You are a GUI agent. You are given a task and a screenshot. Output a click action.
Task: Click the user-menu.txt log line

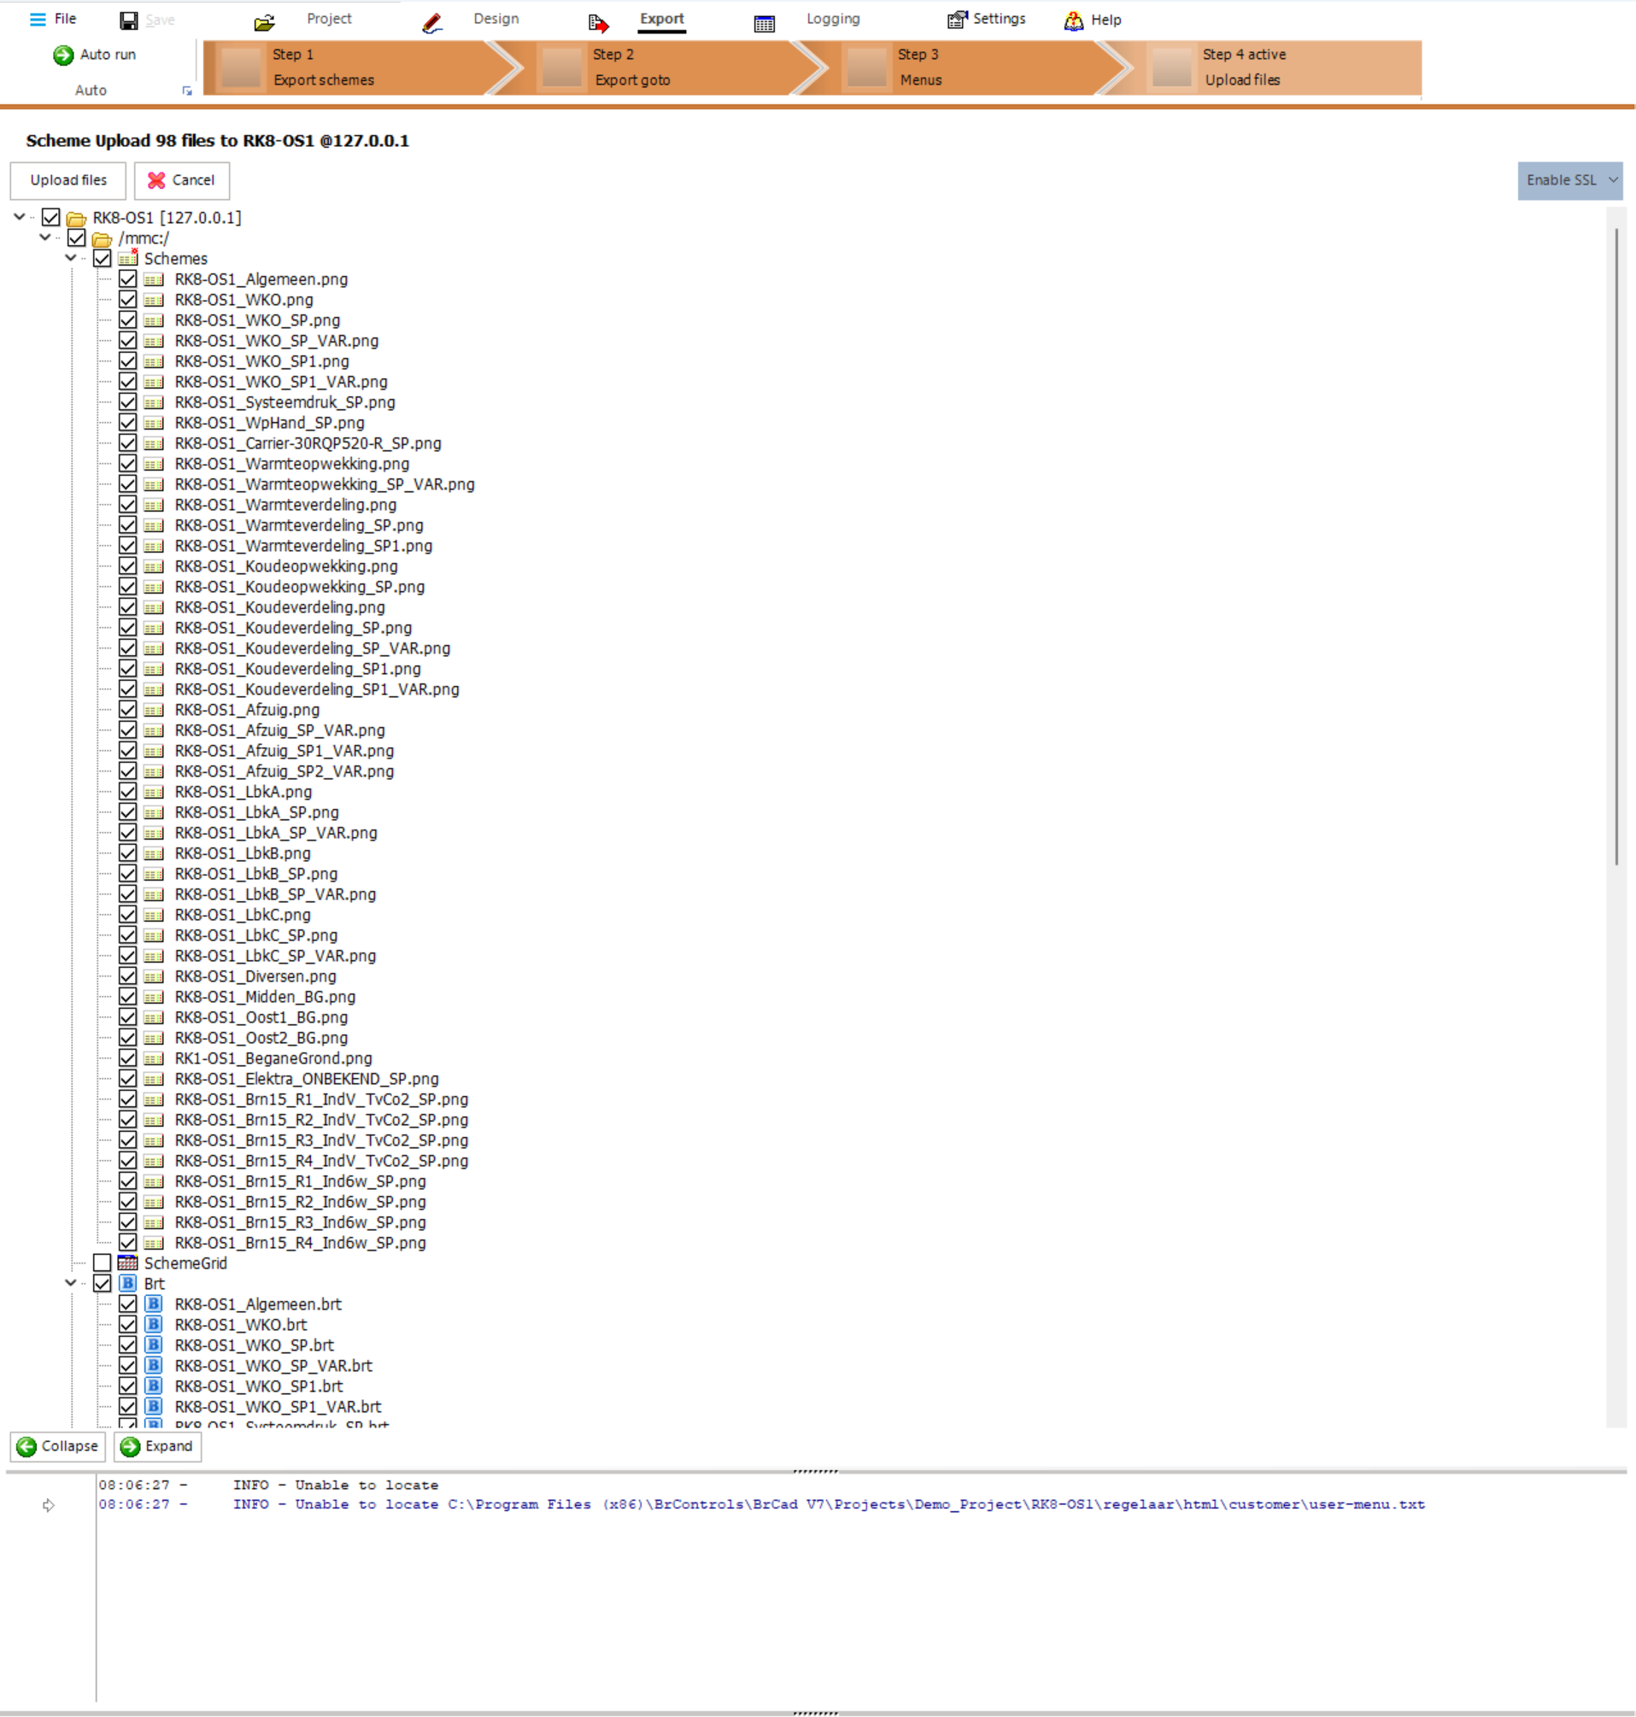coord(761,1504)
